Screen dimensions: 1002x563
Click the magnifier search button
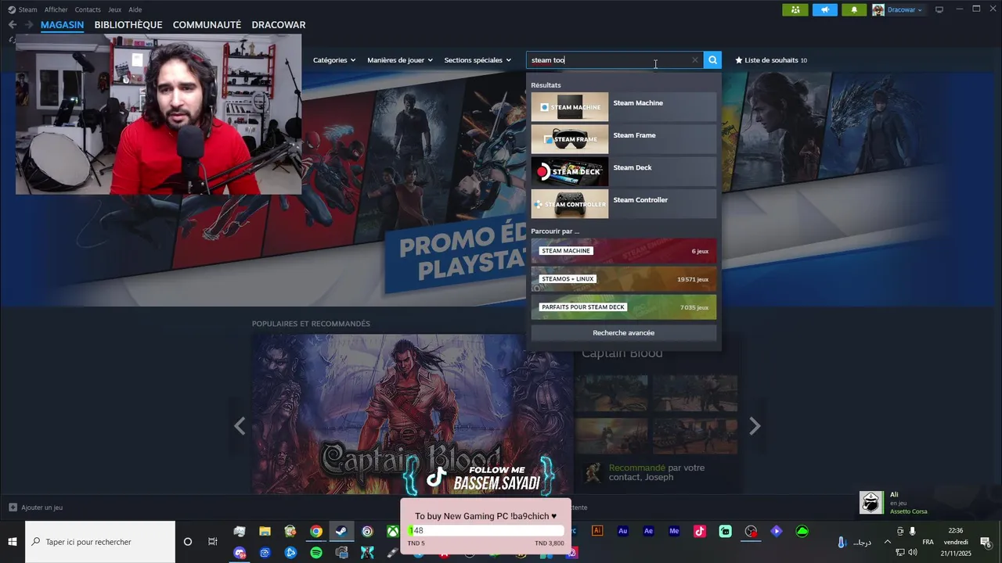(712, 60)
